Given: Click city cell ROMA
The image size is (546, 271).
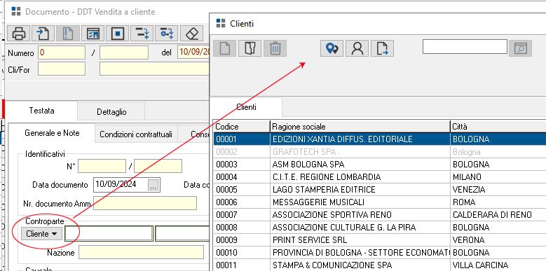Looking at the screenshot, I should (x=498, y=202).
